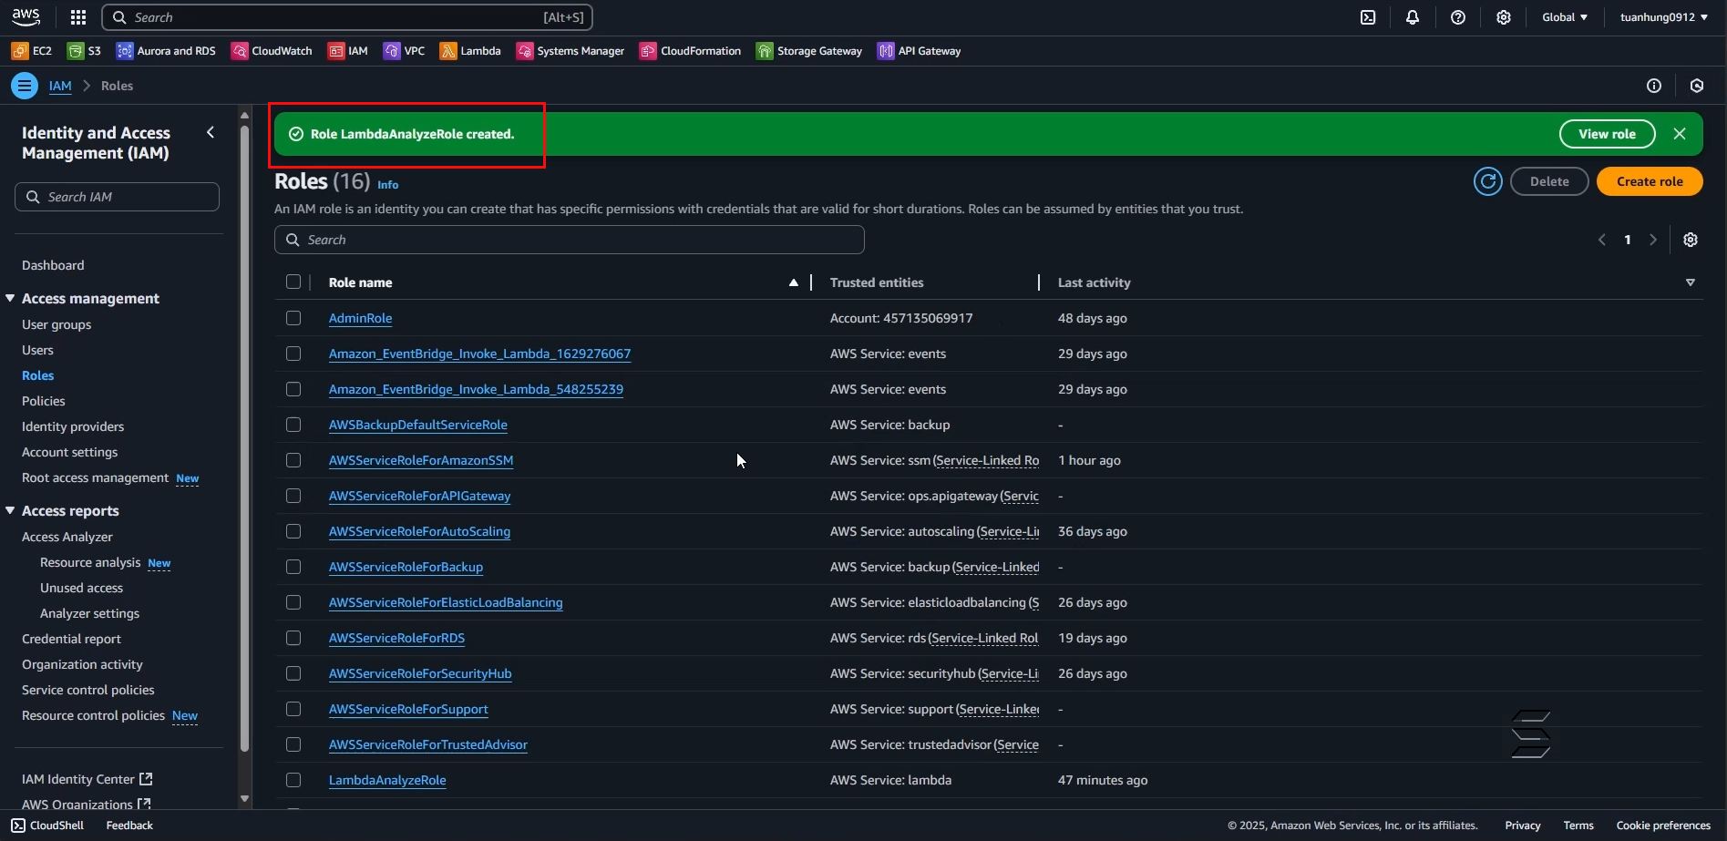The height and width of the screenshot is (841, 1727).
Task: Select all roles checkbox in header
Action: coord(293,282)
